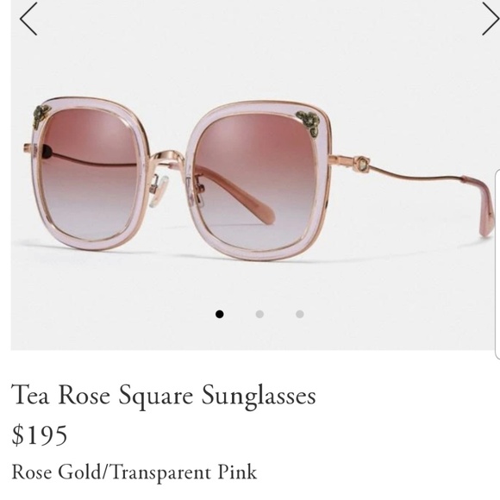Image resolution: width=500 pixels, height=500 pixels.
Task: Switch to the second carousel dot
Action: 259,314
